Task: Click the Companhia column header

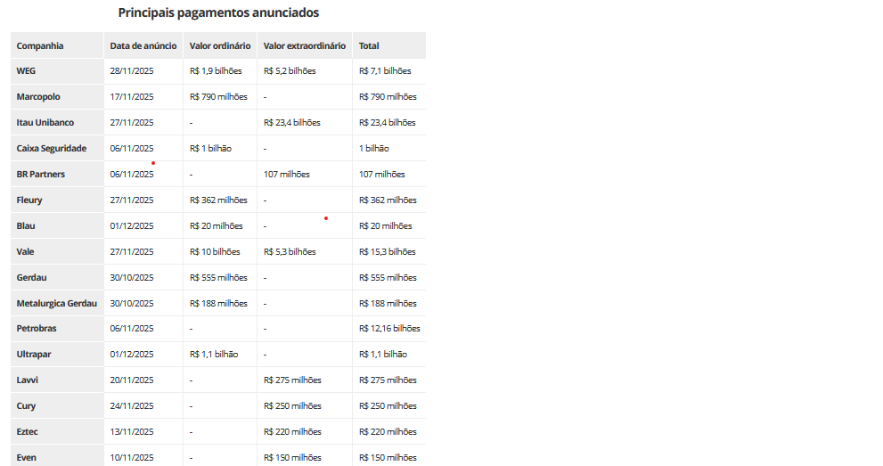Action: [x=40, y=45]
